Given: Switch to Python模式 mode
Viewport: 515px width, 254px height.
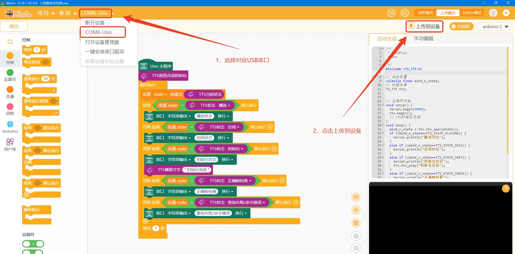Looking at the screenshot, I should [472, 13].
